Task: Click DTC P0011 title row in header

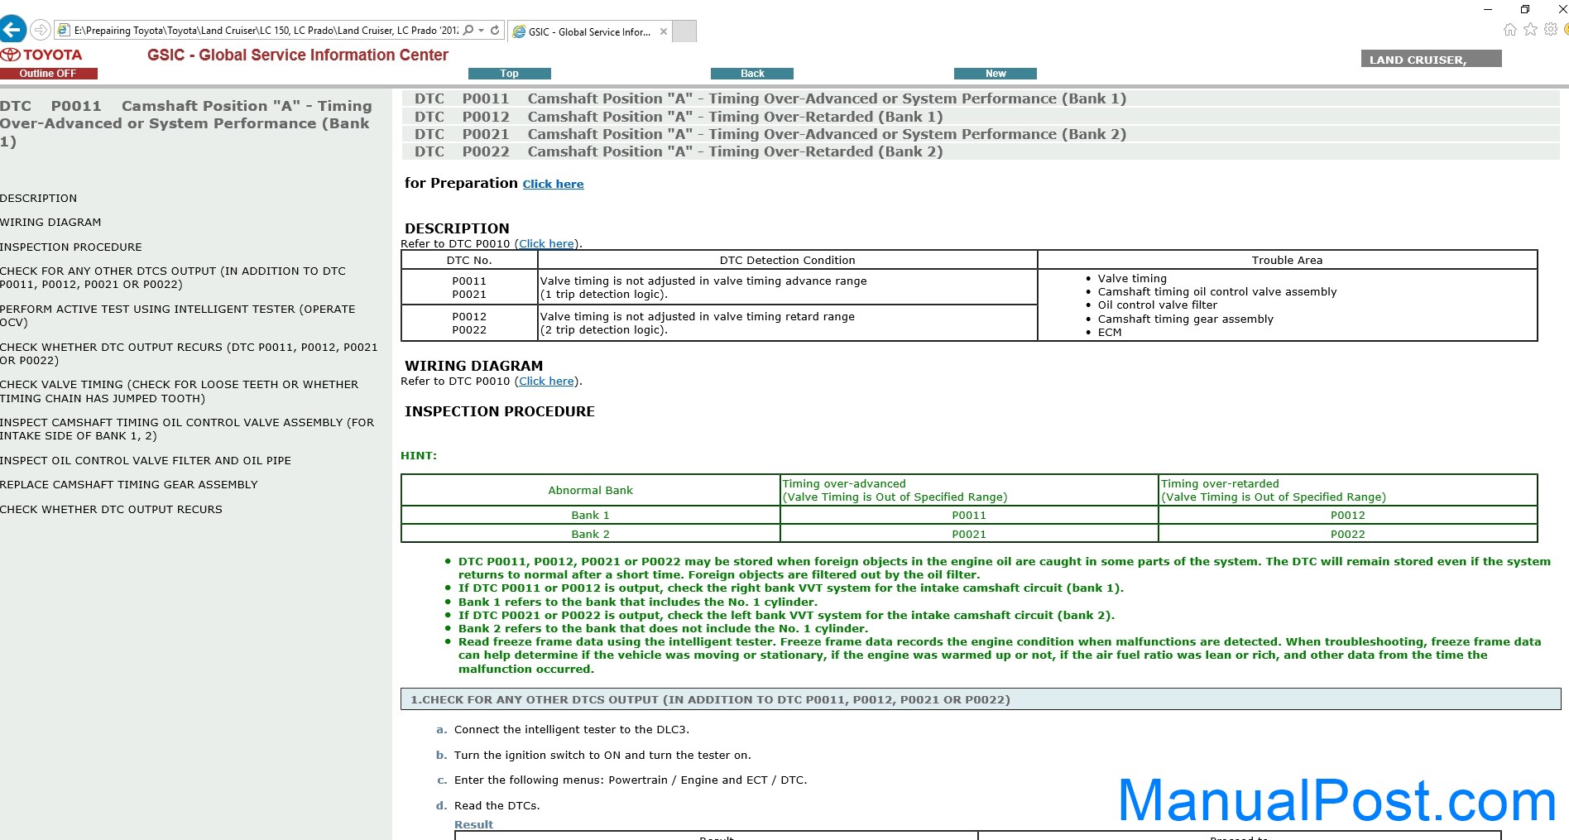Action: tap(981, 99)
